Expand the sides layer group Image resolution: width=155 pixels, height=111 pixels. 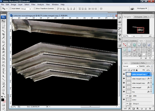127,96
